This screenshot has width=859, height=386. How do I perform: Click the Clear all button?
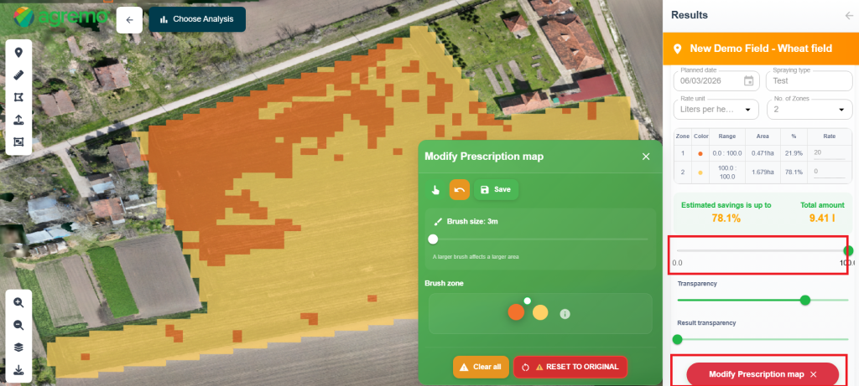[x=481, y=367]
